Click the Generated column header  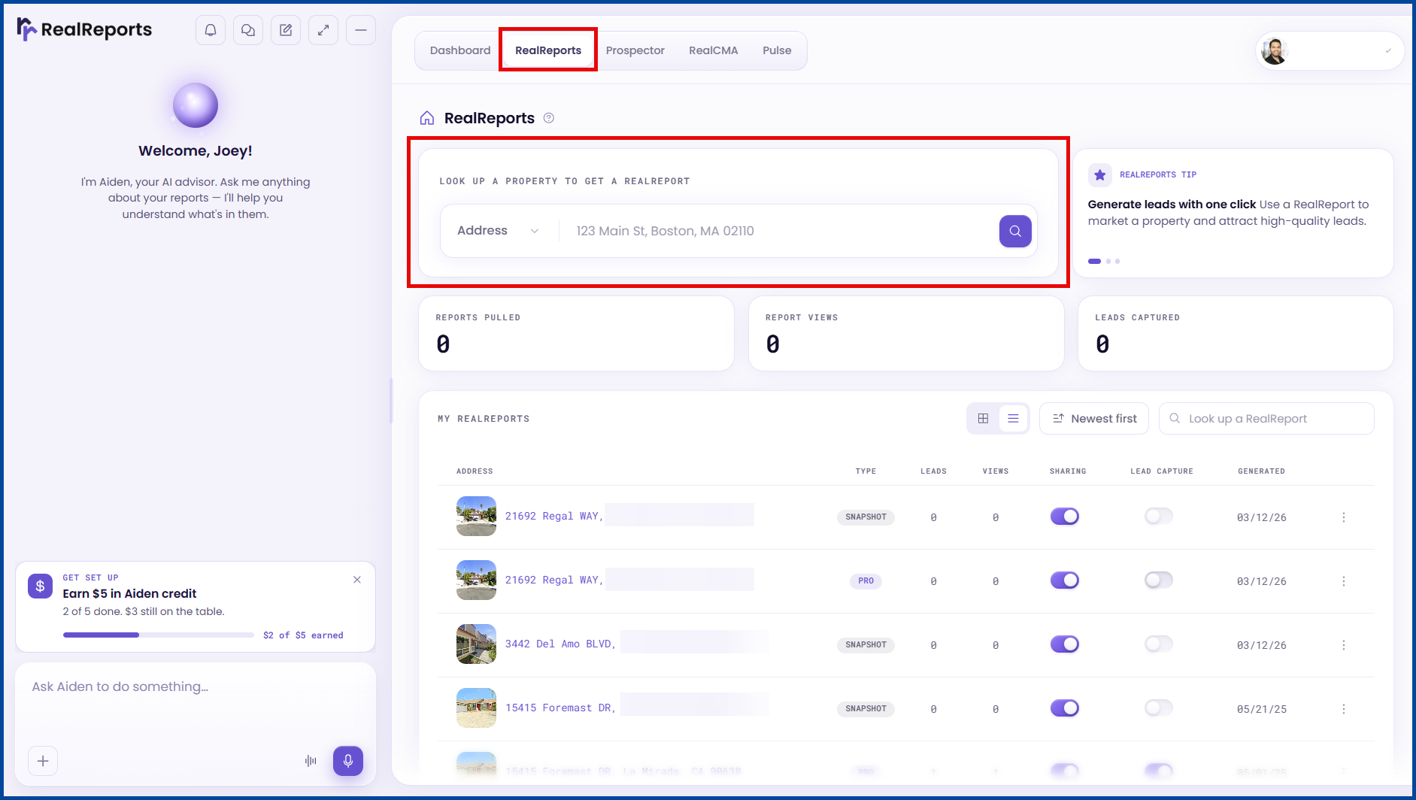(1261, 471)
